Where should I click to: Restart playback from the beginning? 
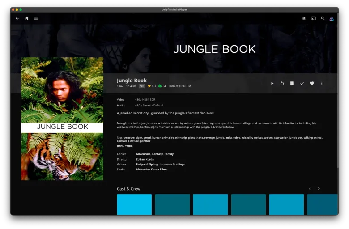[282, 83]
